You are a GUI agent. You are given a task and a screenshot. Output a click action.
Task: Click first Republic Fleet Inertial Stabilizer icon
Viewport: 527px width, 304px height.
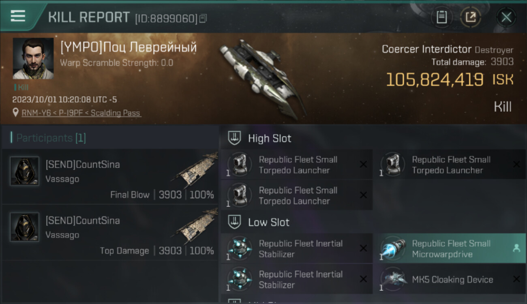point(239,248)
